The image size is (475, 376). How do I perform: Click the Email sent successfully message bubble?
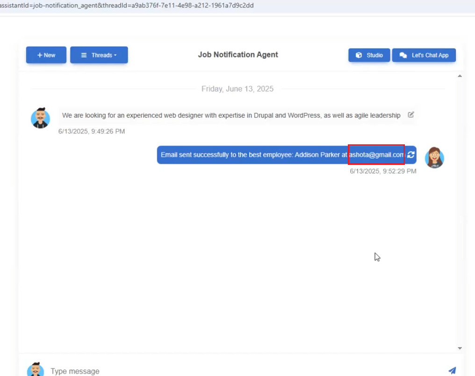coord(287,155)
